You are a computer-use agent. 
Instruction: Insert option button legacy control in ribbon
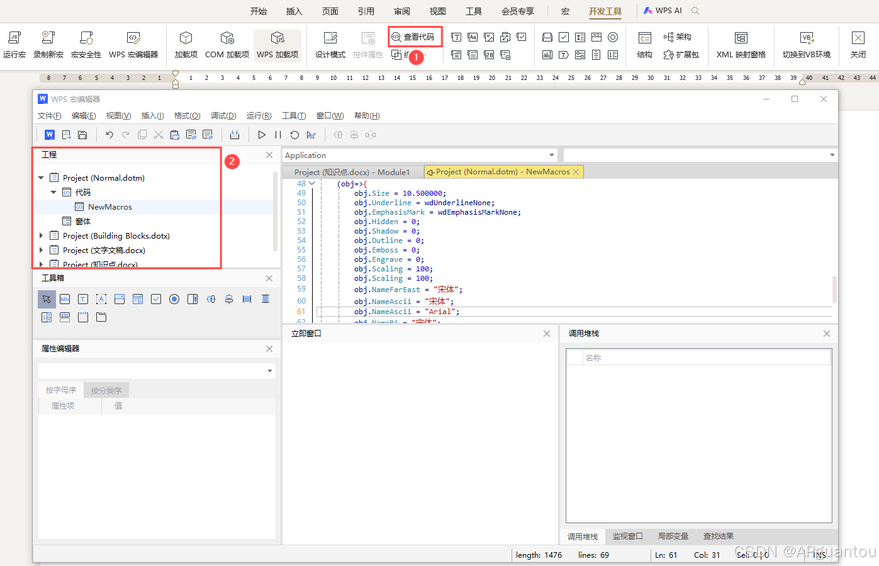pos(613,37)
